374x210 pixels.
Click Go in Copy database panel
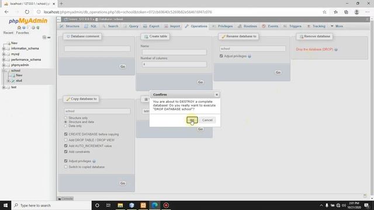click(123, 183)
